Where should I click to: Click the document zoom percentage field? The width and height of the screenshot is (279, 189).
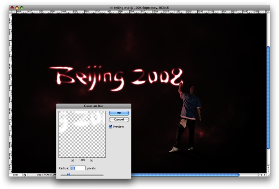click(16, 175)
